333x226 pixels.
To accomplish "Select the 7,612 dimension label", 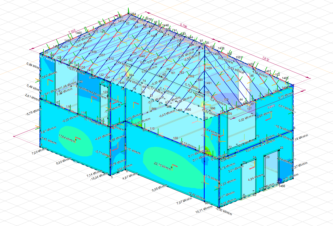I will click(x=266, y=59).
